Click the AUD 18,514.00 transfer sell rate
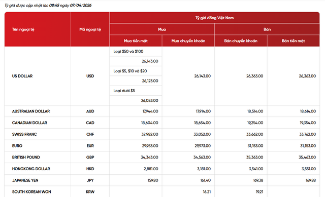This screenshot has height=197, width=325. [255, 111]
